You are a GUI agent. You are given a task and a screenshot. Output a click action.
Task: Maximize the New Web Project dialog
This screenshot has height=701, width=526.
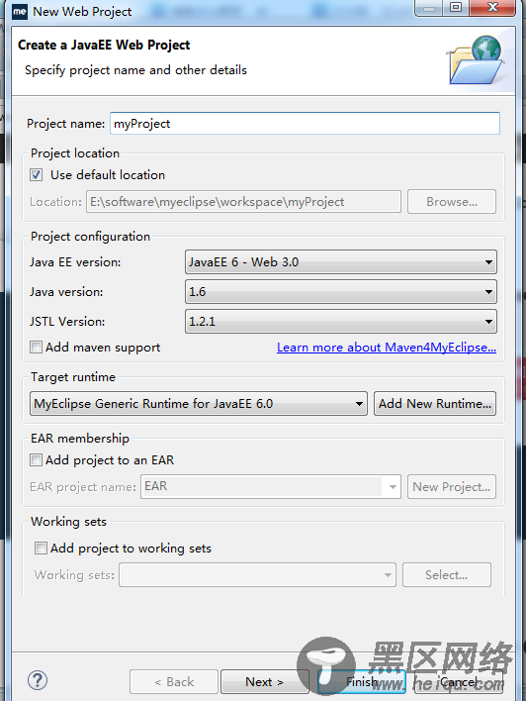pos(456,8)
